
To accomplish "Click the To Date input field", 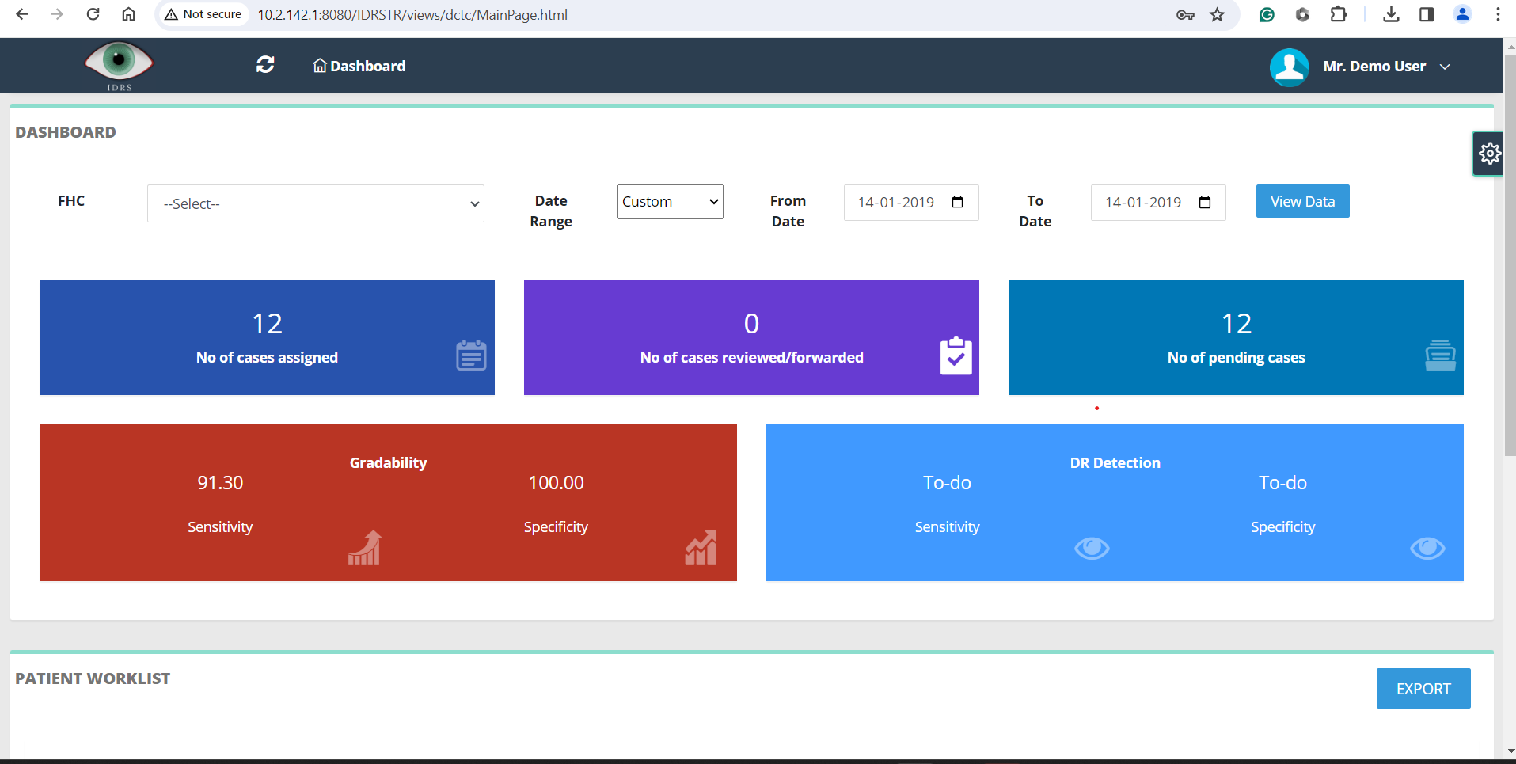I will 1158,203.
